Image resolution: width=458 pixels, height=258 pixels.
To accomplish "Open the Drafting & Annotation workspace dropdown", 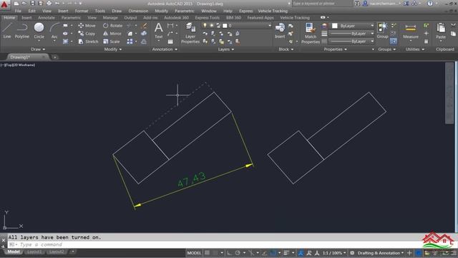I will (x=381, y=253).
